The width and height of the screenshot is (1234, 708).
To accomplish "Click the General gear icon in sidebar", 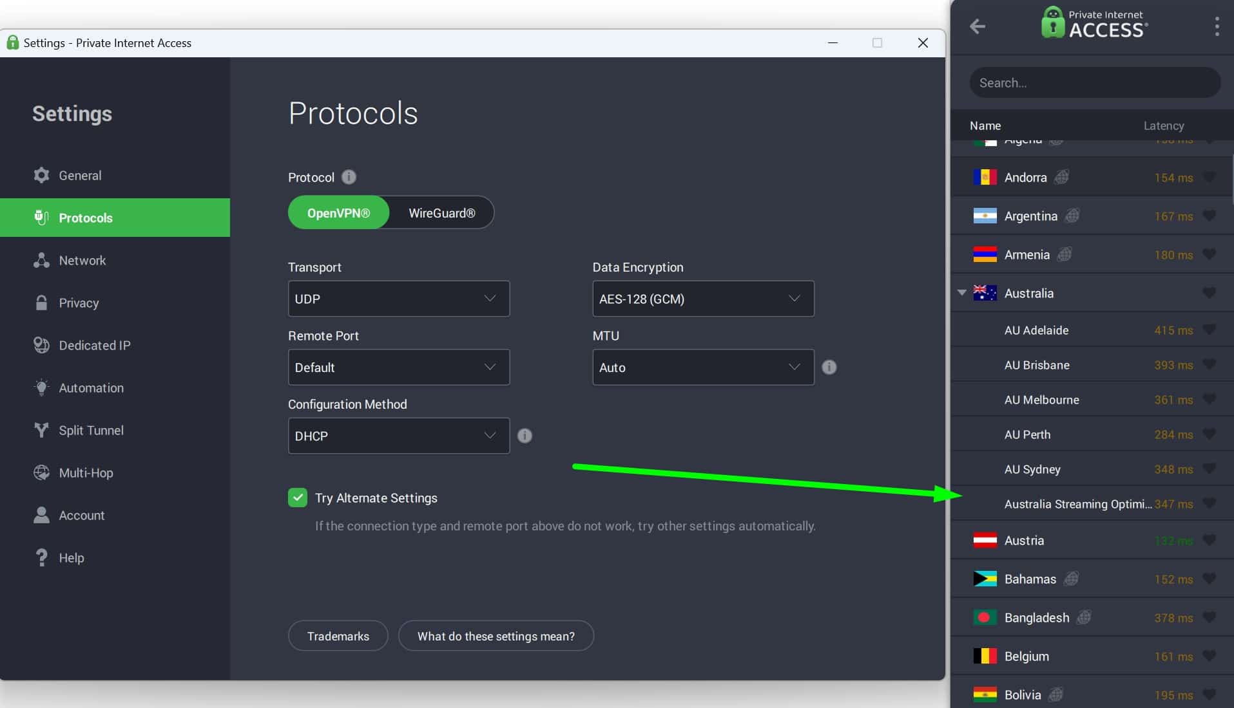I will [41, 175].
